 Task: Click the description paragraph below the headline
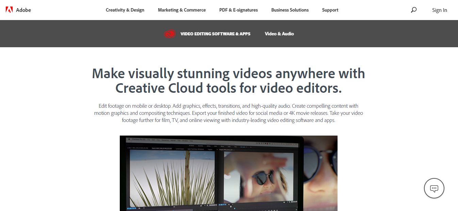pyautogui.click(x=228, y=113)
